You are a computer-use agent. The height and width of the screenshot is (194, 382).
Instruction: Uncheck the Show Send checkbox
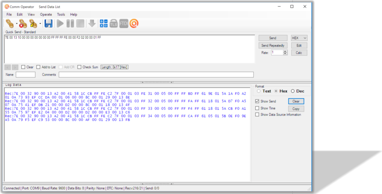257,101
